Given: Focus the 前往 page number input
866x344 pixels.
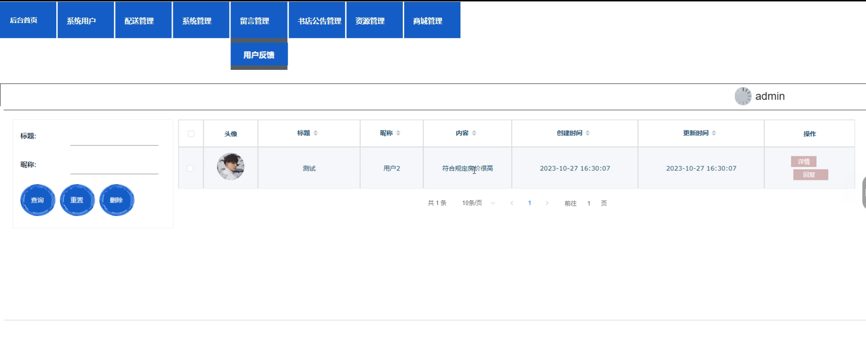Looking at the screenshot, I should tap(589, 203).
